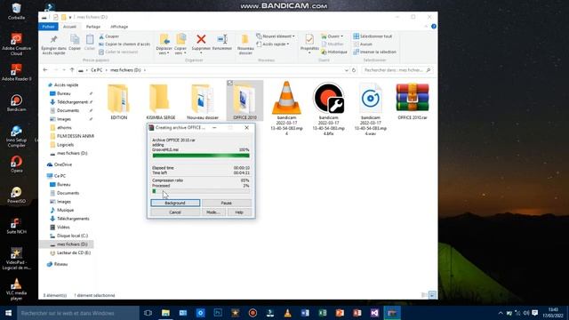Click Coller le raccourci in ribbon
This screenshot has width=569, height=320.
(118, 52)
